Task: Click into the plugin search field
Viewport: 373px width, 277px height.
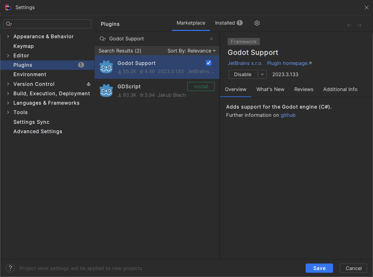Action: (x=158, y=39)
